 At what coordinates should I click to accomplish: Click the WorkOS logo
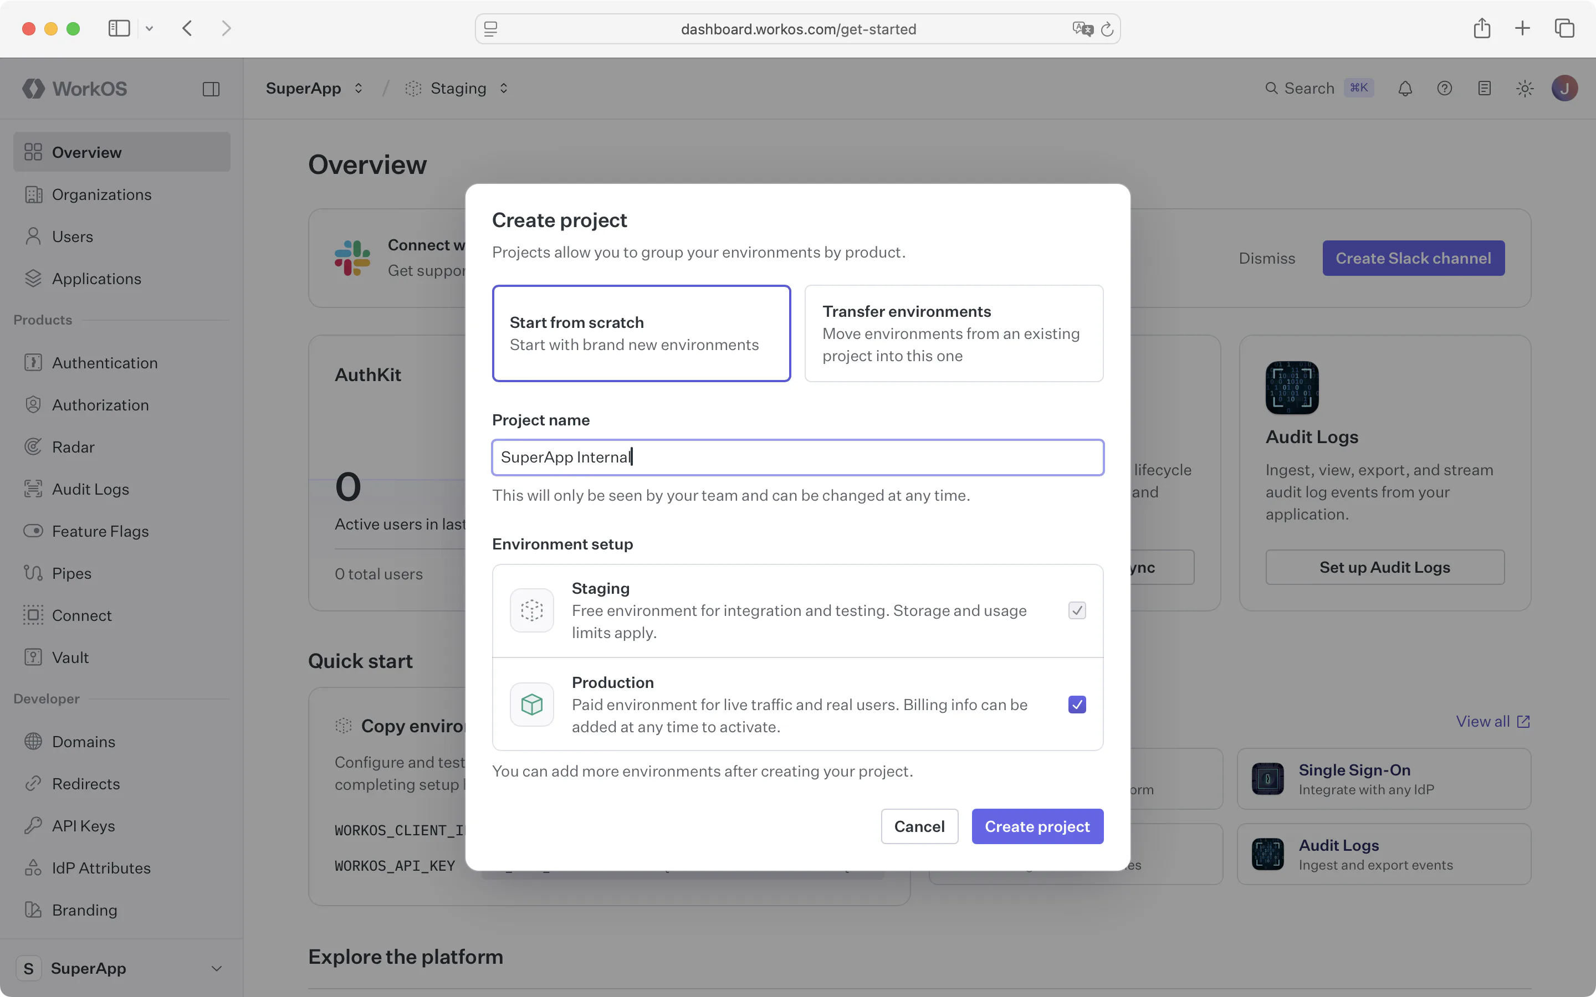(74, 89)
